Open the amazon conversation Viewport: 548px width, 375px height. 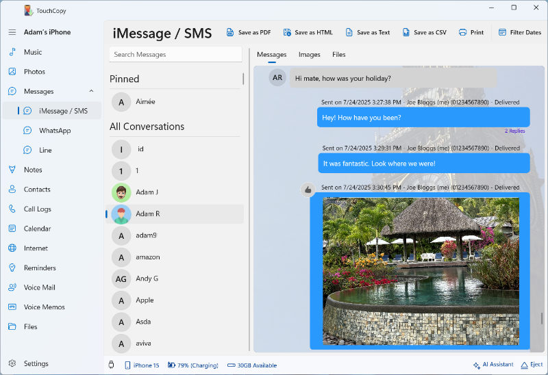175,257
